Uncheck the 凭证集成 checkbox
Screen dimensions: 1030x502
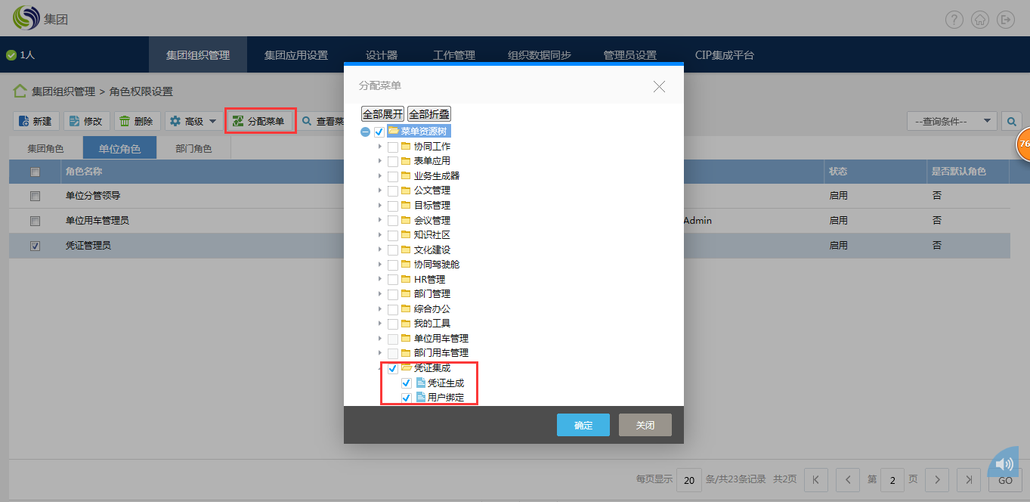(x=393, y=368)
